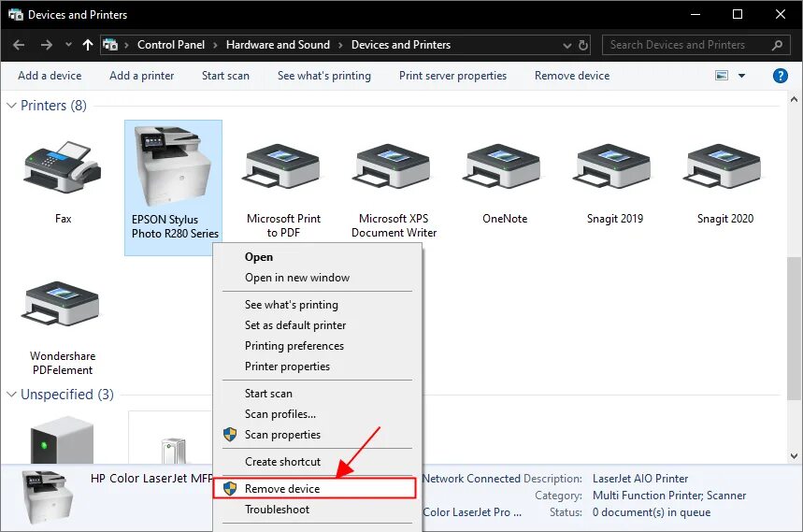Select the Fax printer icon
Image resolution: width=803 pixels, height=532 pixels.
pos(63,167)
